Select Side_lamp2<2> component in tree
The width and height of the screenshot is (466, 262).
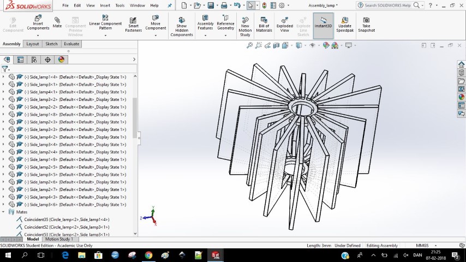75,107
